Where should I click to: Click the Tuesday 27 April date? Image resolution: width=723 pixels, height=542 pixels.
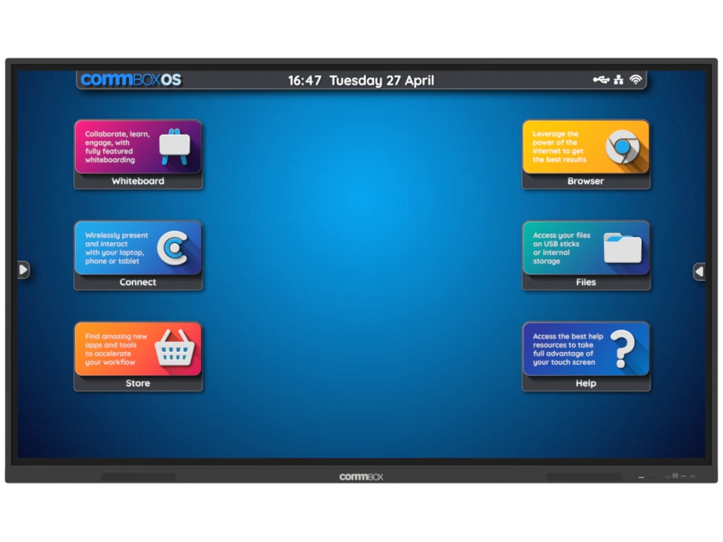[x=382, y=80]
